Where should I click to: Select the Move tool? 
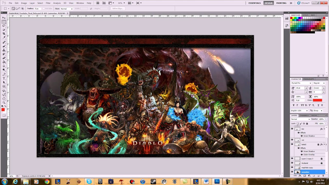4,18
